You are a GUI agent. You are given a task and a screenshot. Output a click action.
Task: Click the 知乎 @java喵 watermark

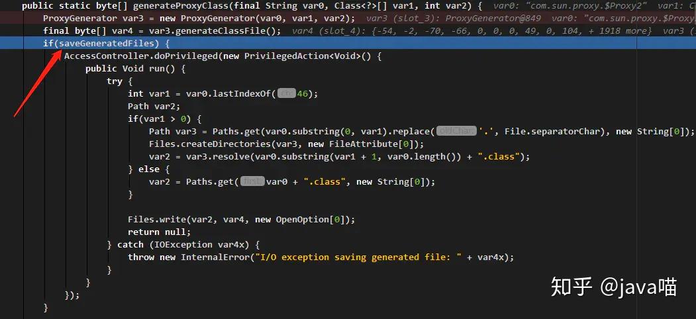(x=614, y=287)
